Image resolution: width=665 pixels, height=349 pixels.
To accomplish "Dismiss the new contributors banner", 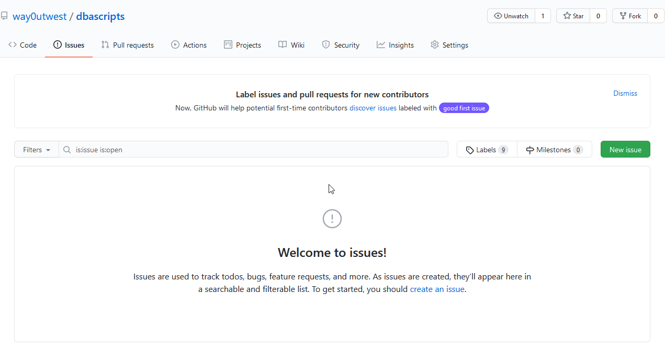I will pyautogui.click(x=625, y=93).
